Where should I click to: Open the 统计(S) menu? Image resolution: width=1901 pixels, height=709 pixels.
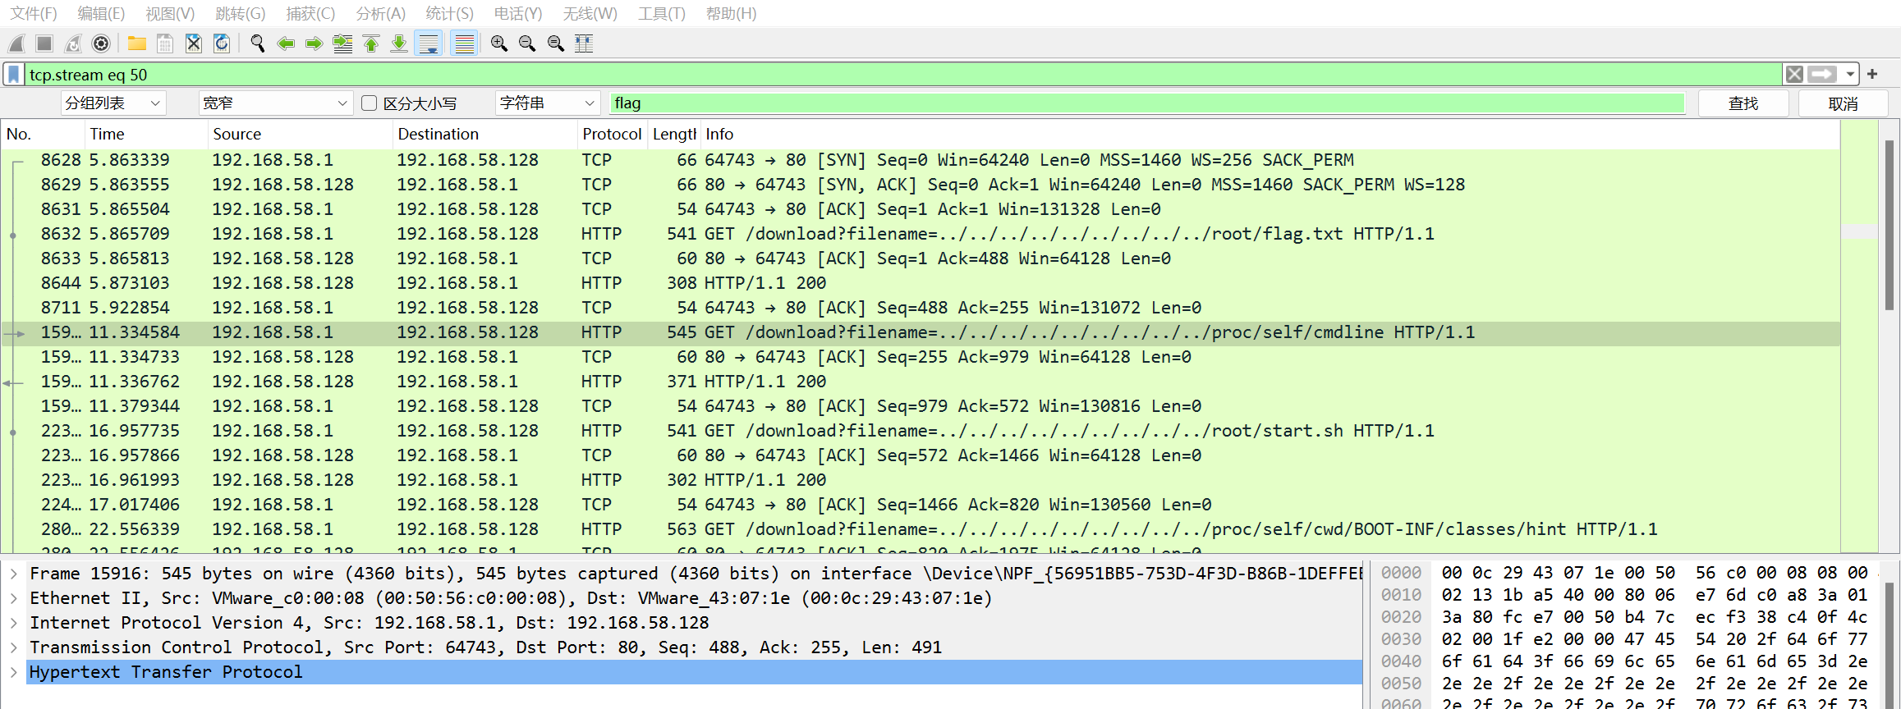(449, 14)
